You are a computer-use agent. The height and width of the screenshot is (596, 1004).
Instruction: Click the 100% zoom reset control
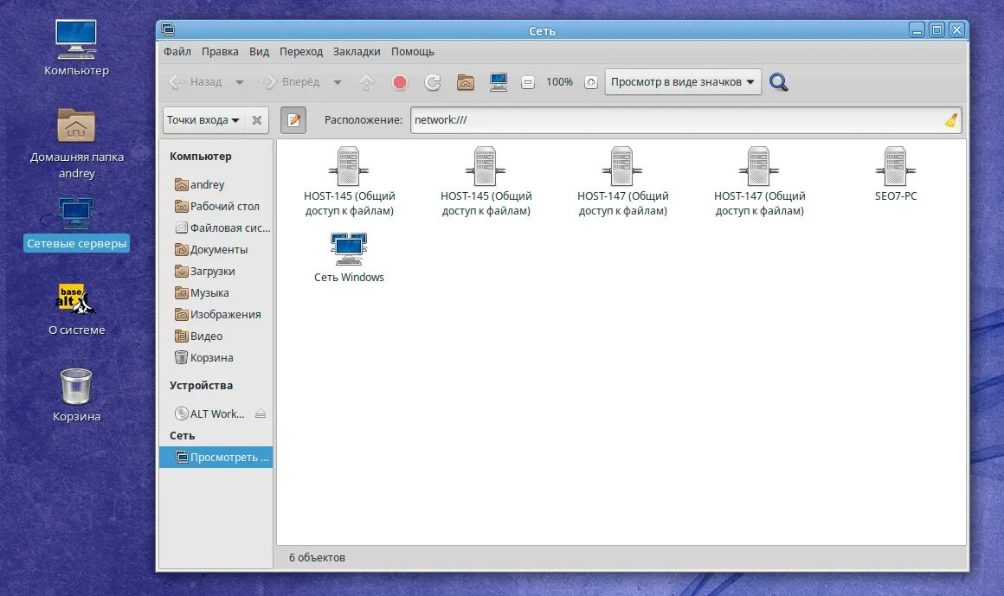pos(559,82)
